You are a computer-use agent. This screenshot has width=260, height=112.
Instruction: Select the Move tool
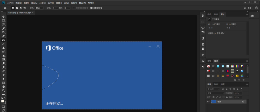pos(3,17)
